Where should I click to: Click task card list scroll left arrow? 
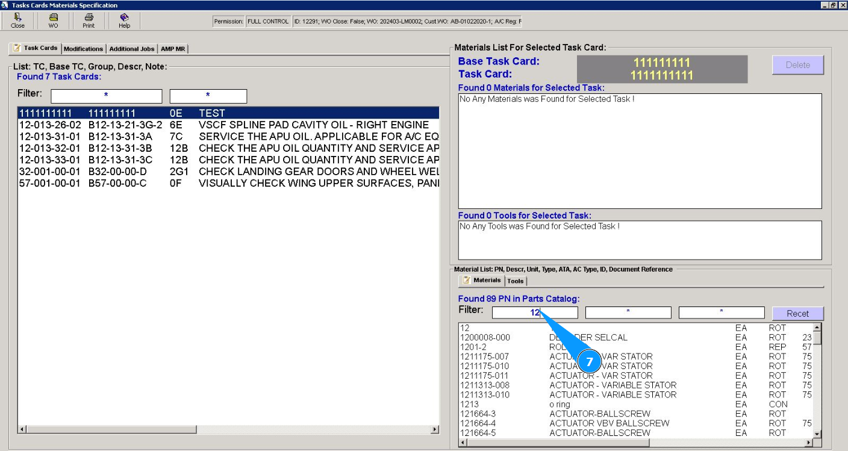click(22, 429)
